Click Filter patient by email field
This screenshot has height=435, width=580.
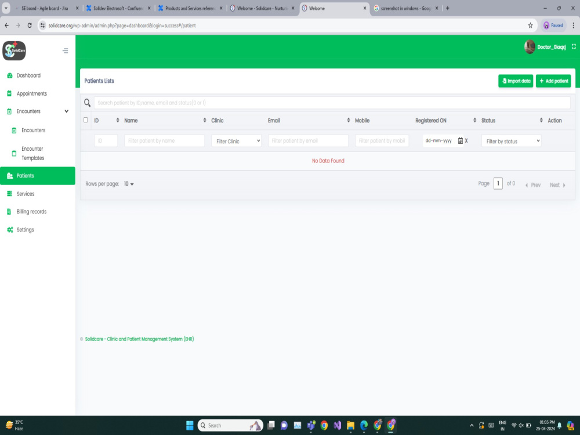[308, 140]
